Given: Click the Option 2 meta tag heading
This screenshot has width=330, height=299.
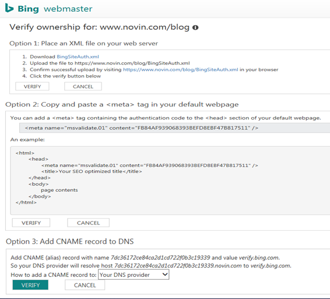Looking at the screenshot, I should (122, 104).
